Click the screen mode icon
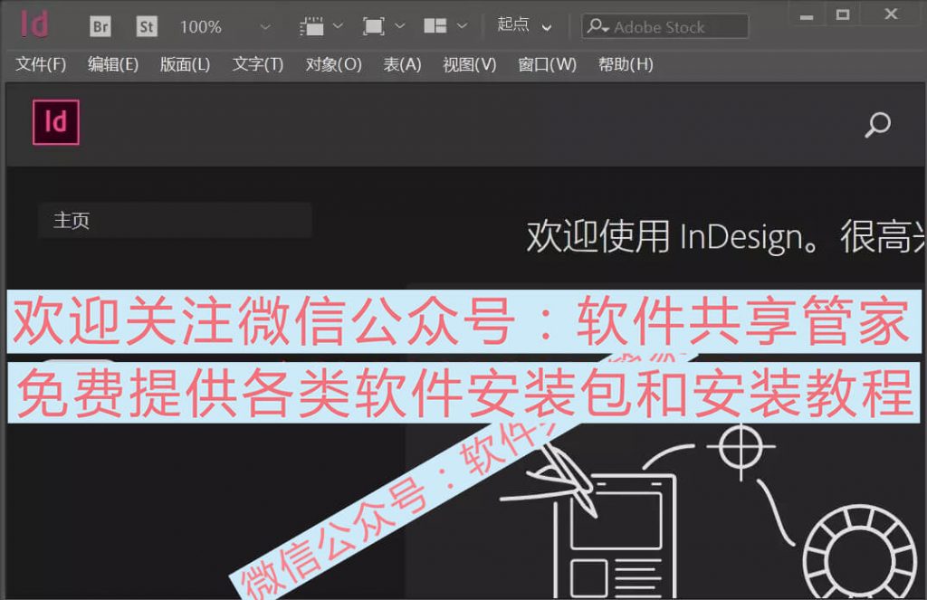927x600 pixels. [x=374, y=26]
